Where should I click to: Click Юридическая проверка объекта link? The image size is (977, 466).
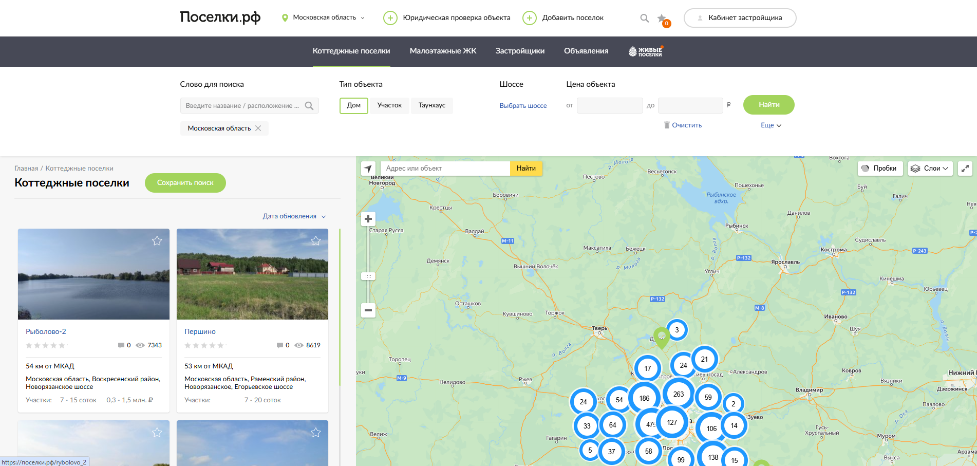tap(456, 18)
